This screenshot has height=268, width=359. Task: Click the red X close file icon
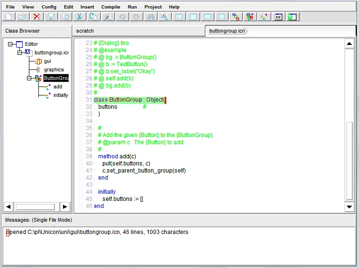point(37,17)
